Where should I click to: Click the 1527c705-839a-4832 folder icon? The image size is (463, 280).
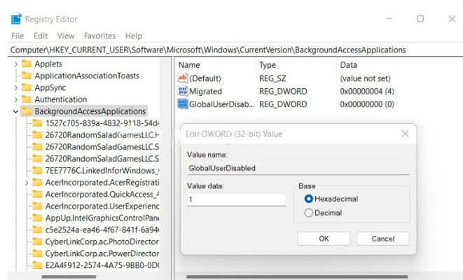tap(37, 123)
